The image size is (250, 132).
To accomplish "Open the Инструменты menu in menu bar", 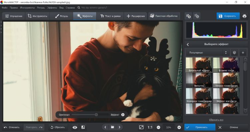I will [x=27, y=8].
